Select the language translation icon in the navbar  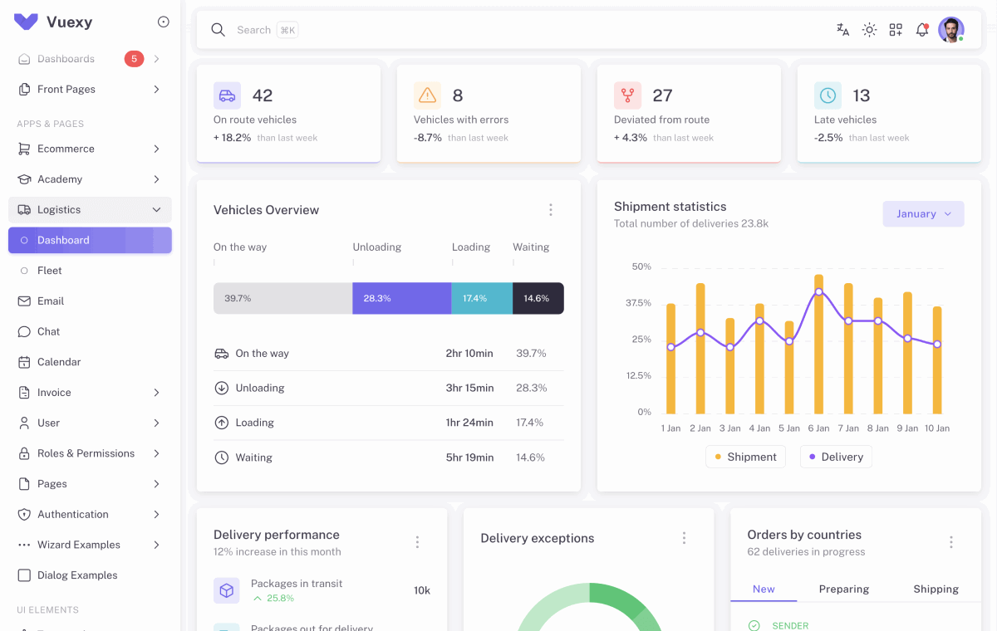pos(842,29)
